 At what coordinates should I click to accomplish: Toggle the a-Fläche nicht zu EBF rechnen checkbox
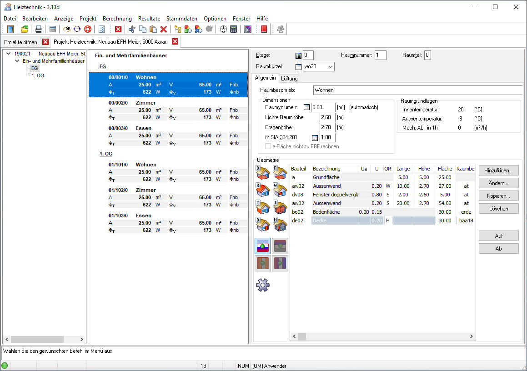coord(268,146)
